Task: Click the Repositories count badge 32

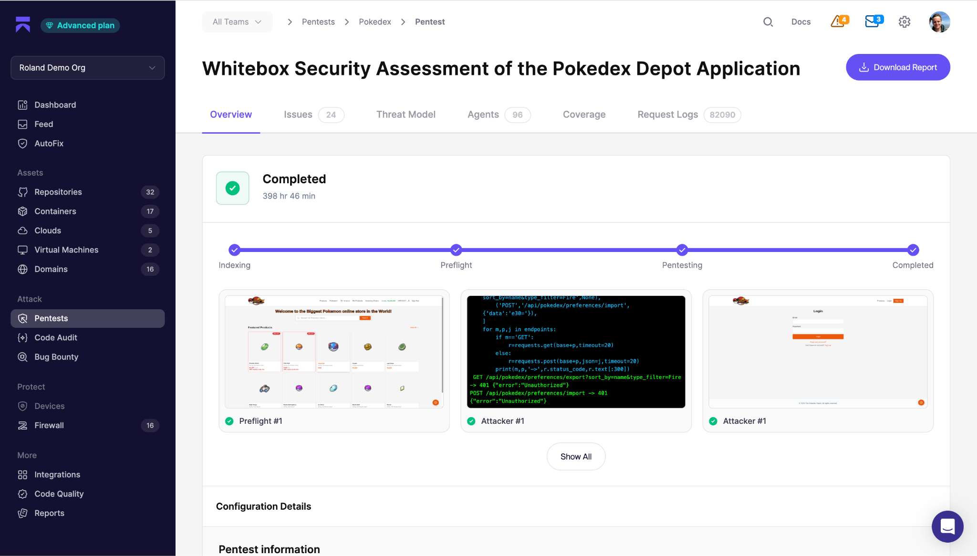Action: pyautogui.click(x=150, y=192)
